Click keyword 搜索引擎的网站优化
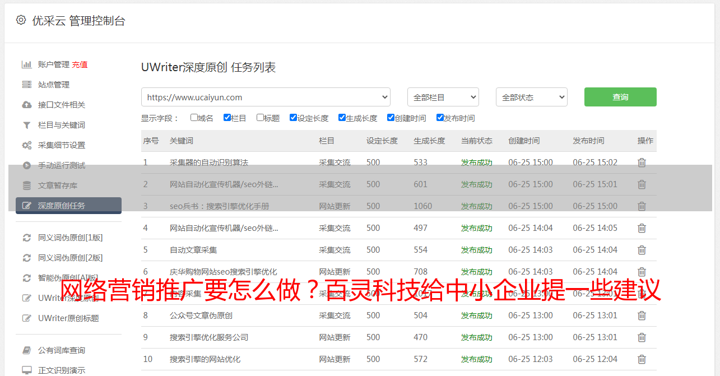The height and width of the screenshot is (376, 720). tap(205, 359)
